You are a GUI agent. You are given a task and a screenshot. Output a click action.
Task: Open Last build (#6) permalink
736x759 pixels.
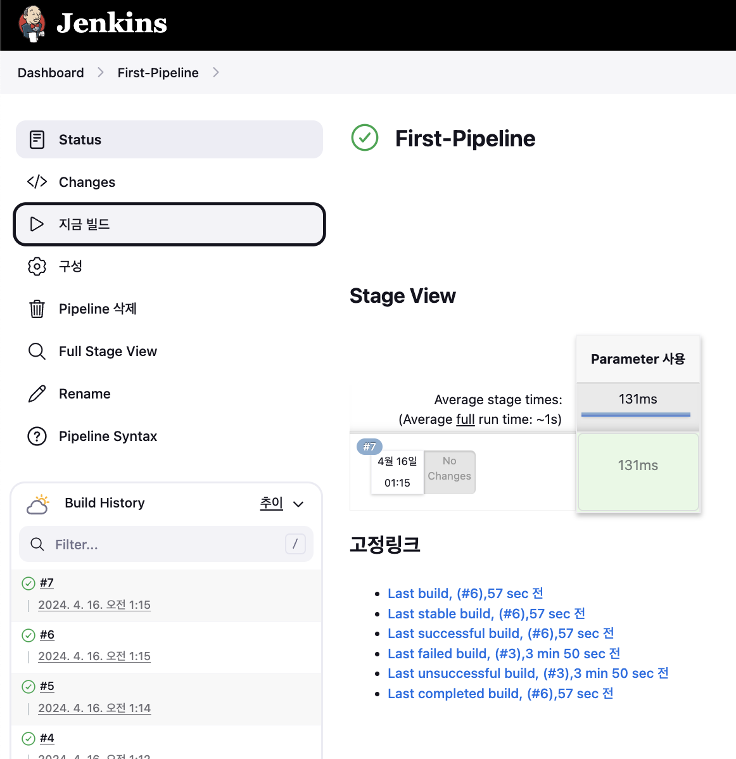pyautogui.click(x=466, y=594)
